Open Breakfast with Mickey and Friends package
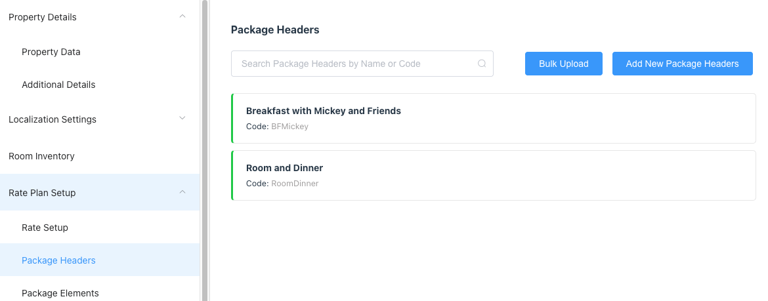Image resolution: width=768 pixels, height=301 pixels. pyautogui.click(x=324, y=111)
